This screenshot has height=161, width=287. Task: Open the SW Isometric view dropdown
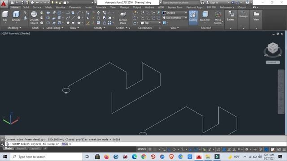point(175,18)
